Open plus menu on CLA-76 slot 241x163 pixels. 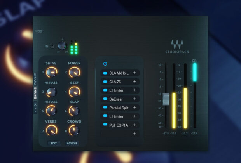pyautogui.click(x=134, y=81)
